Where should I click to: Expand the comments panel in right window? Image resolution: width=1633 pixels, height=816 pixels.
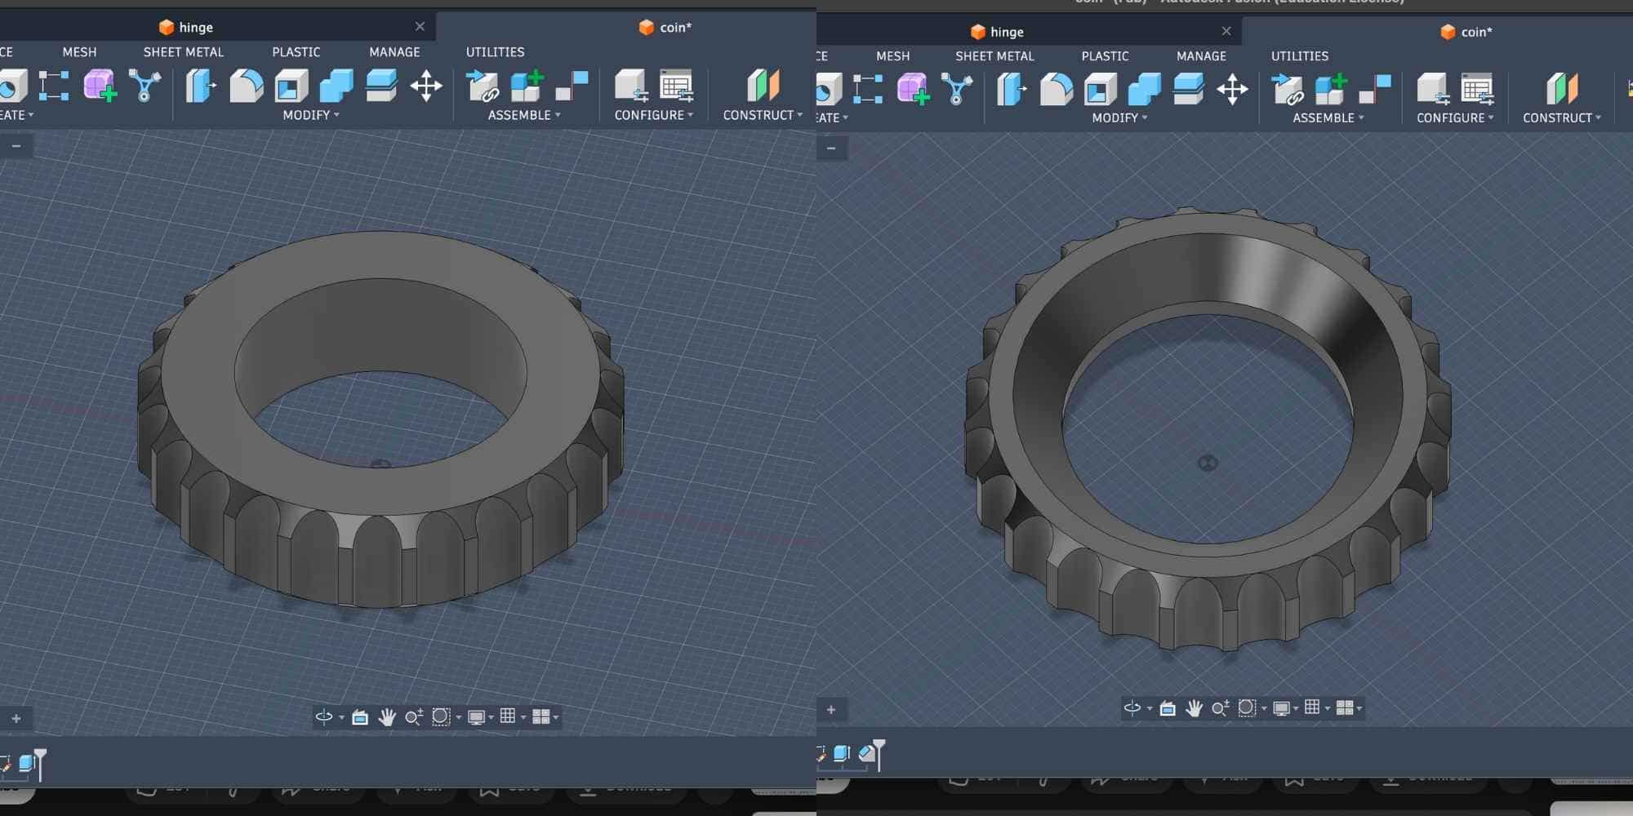tap(831, 709)
